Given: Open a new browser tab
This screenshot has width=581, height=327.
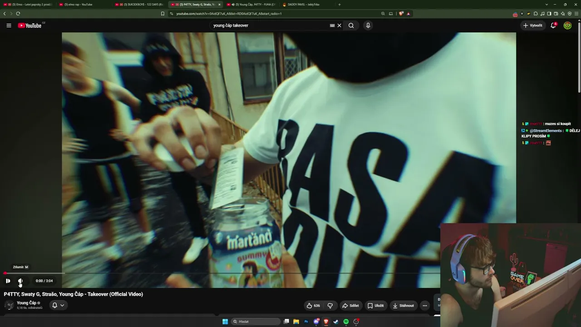Looking at the screenshot, I should point(340,5).
